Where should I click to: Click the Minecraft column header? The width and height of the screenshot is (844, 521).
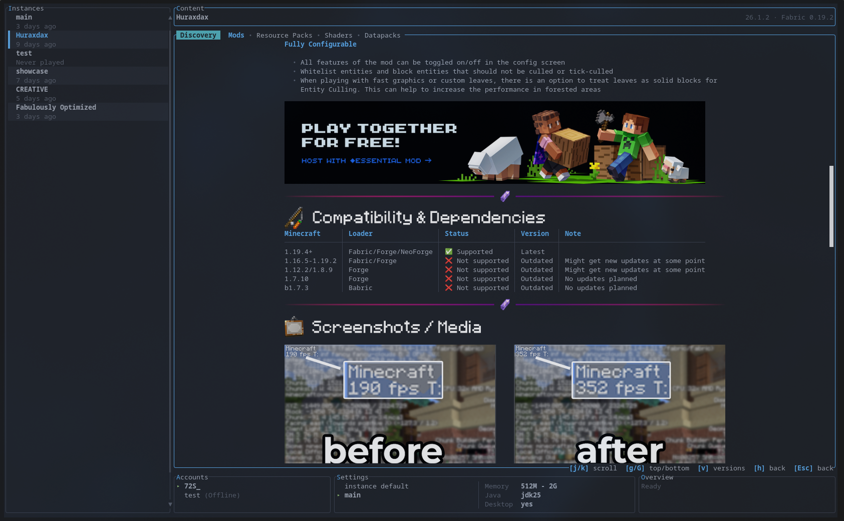tap(303, 233)
